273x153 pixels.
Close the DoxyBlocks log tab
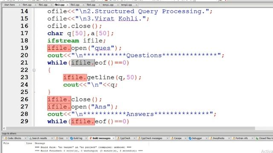coord(229,138)
